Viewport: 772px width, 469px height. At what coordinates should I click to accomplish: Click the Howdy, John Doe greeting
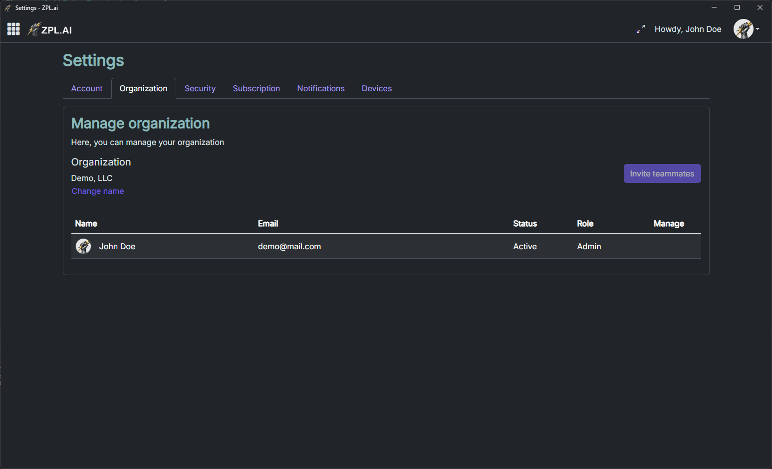pos(688,29)
